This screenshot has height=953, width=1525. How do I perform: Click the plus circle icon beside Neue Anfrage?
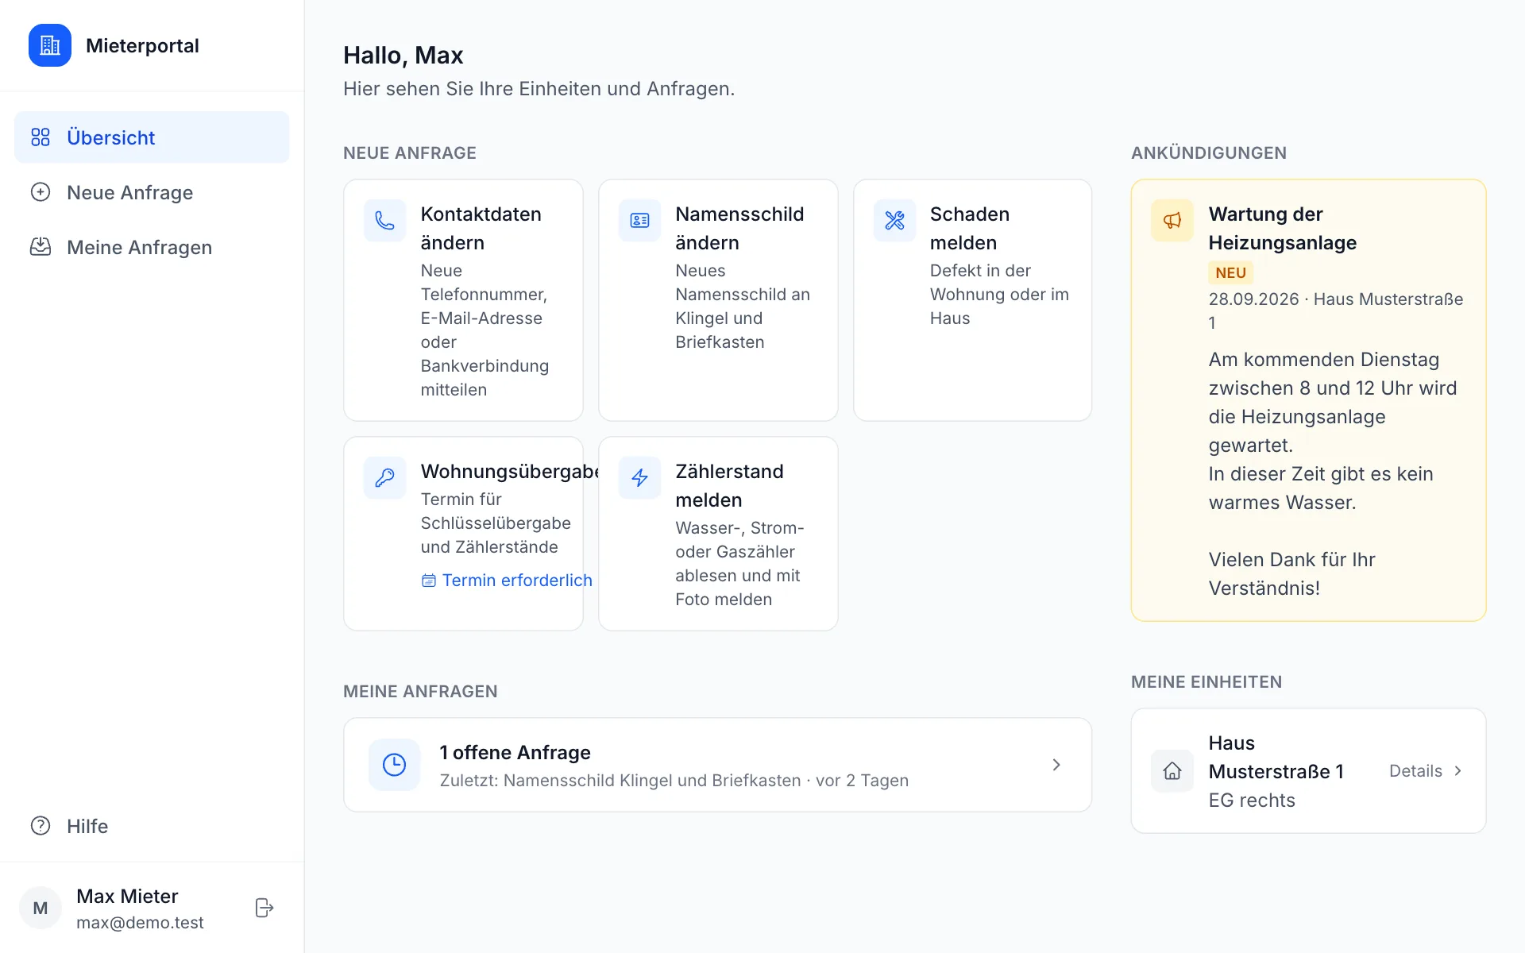click(x=41, y=192)
